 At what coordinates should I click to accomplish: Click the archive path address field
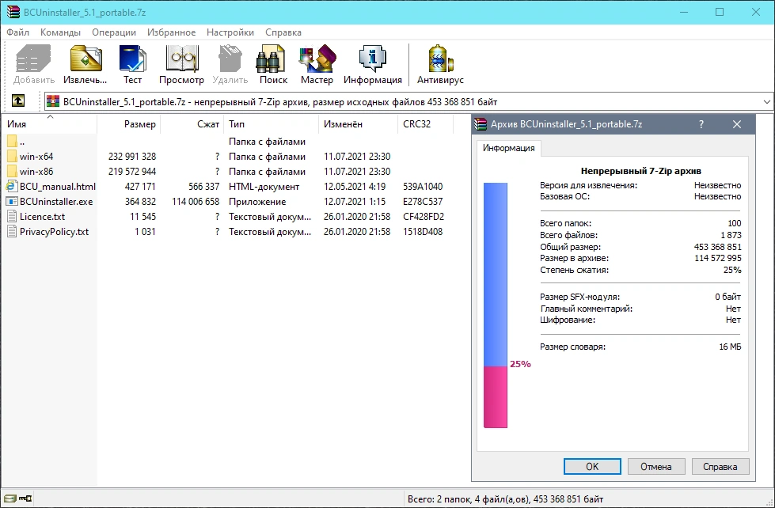[x=408, y=102]
